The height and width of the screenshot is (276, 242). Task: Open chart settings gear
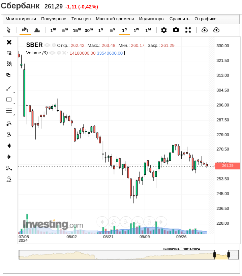[x=164, y=30]
